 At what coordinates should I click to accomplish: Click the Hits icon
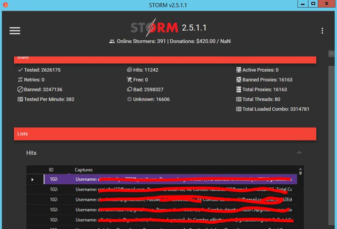pyautogui.click(x=130, y=69)
